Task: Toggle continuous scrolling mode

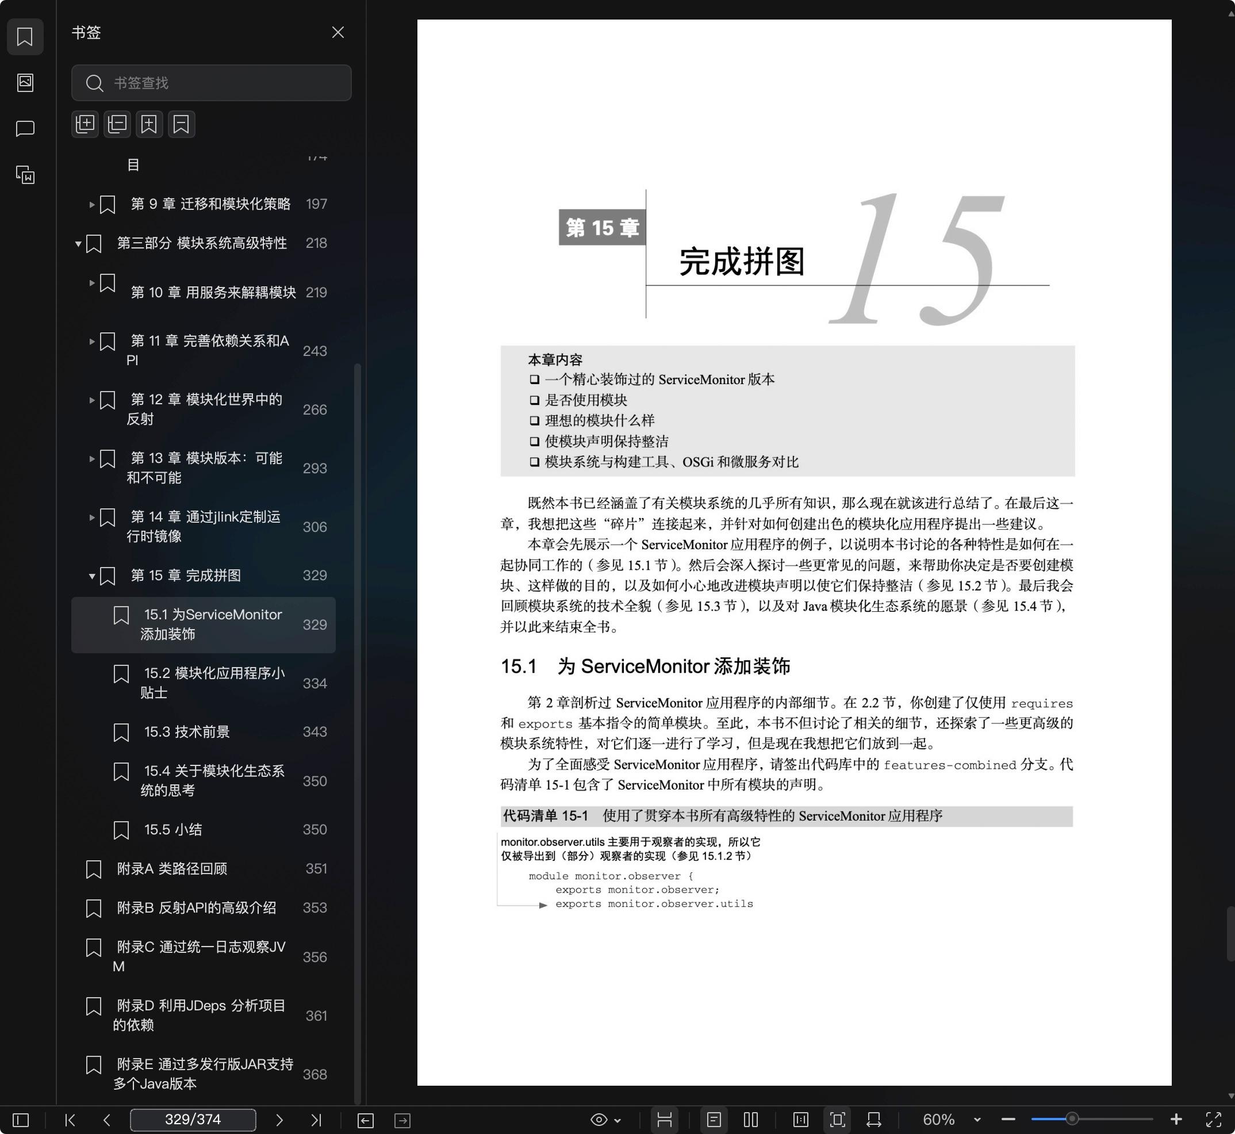Action: click(x=665, y=1121)
